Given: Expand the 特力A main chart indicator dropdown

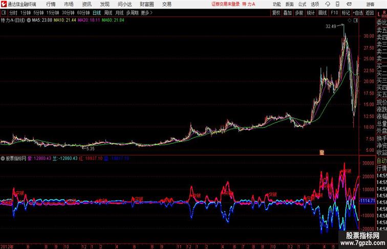Looking at the screenshot, I should click(x=29, y=20).
